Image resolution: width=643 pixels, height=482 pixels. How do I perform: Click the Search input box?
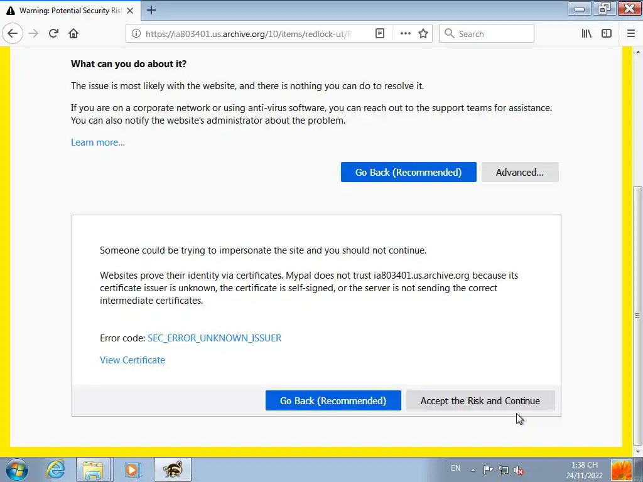[x=487, y=34]
